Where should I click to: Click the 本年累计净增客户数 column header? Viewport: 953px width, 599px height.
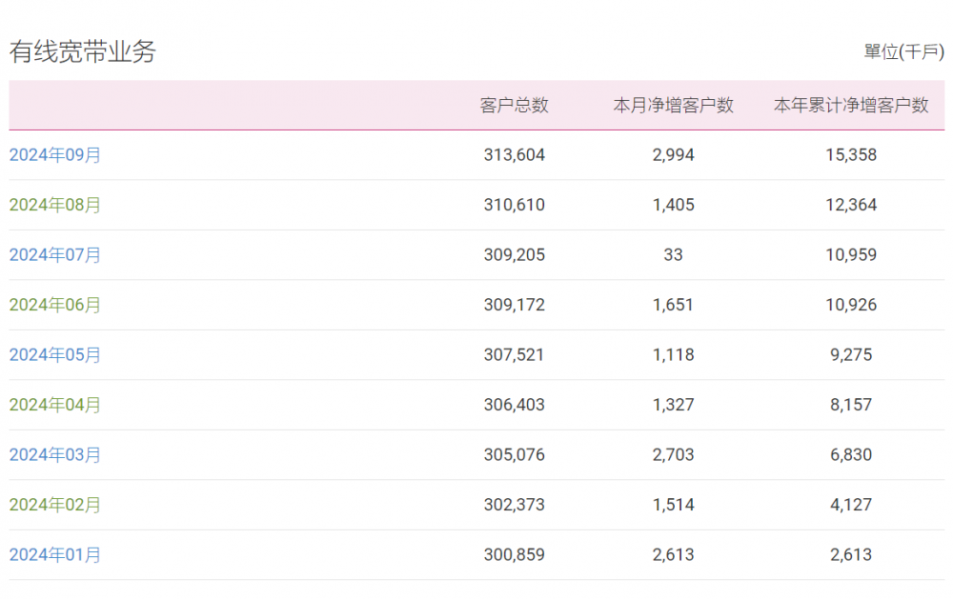[851, 105]
